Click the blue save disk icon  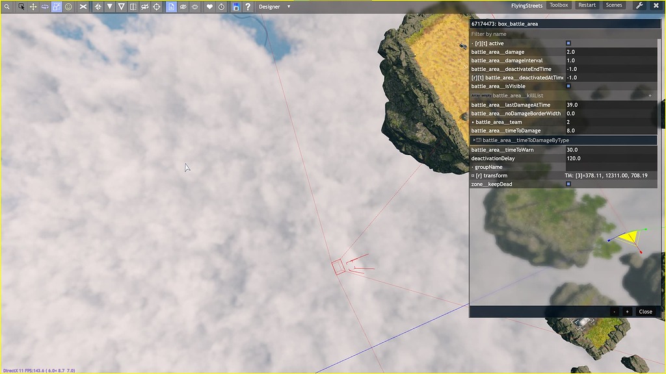[x=236, y=6]
